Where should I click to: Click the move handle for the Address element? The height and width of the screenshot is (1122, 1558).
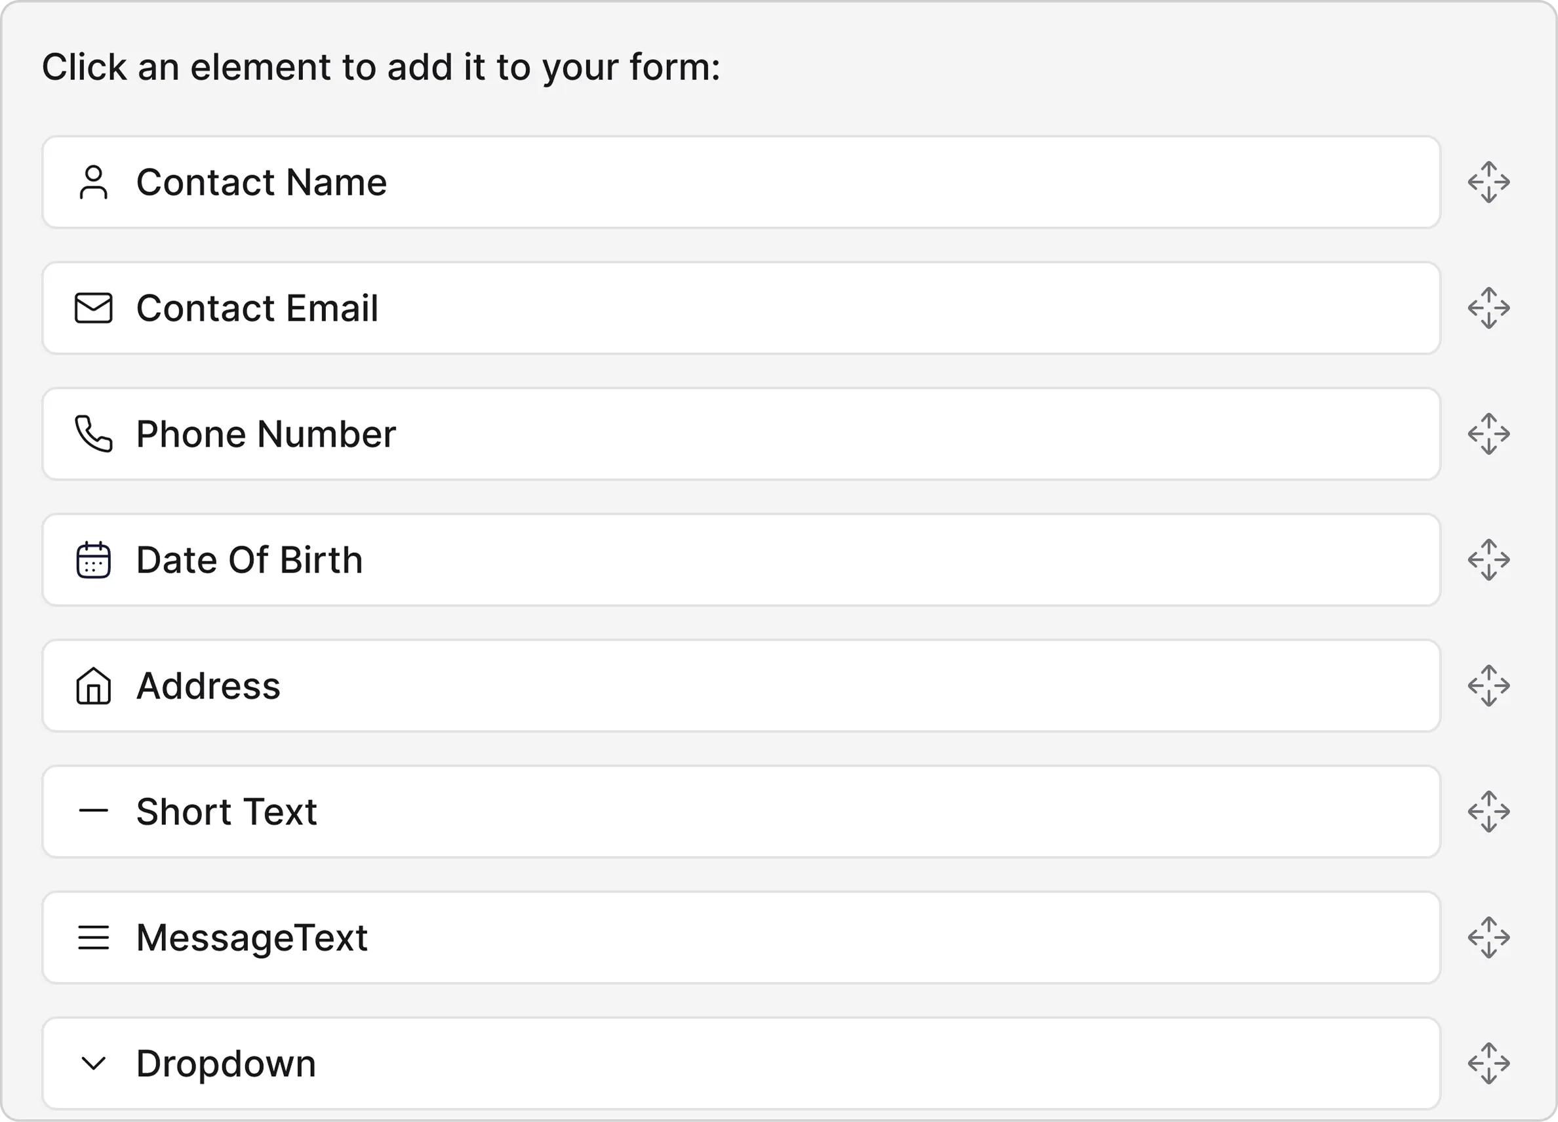(x=1488, y=686)
